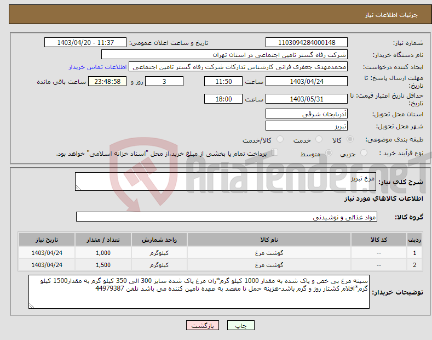Click the price validity date 1403/05/31 field
The height and width of the screenshot is (340, 432).
(307, 99)
